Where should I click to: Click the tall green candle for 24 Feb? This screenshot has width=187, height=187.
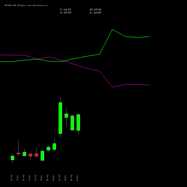tap(60, 118)
